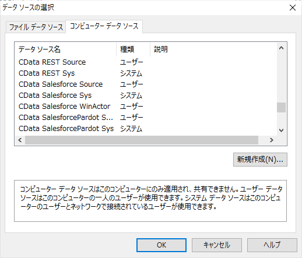Select the コンピューター データ ソース tab

(x=104, y=26)
